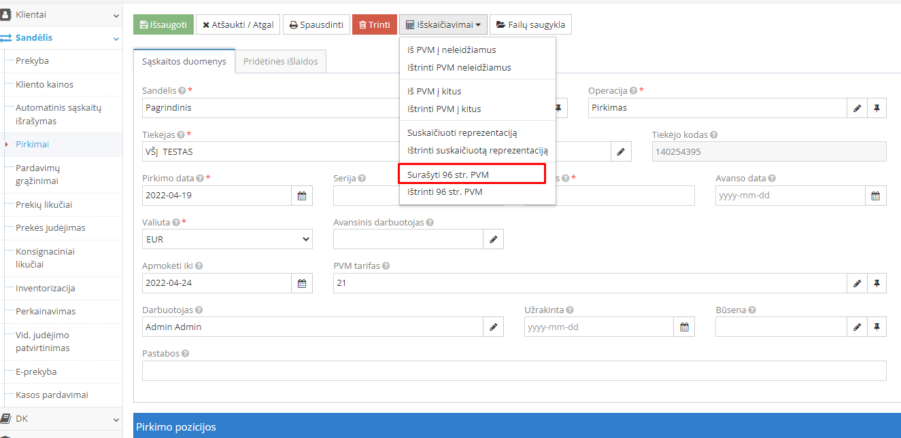Open calendar picker for Užrakinta date
The height and width of the screenshot is (438, 901).
click(684, 327)
